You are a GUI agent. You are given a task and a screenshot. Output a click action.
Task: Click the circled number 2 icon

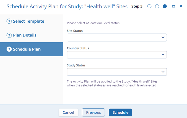point(9,35)
